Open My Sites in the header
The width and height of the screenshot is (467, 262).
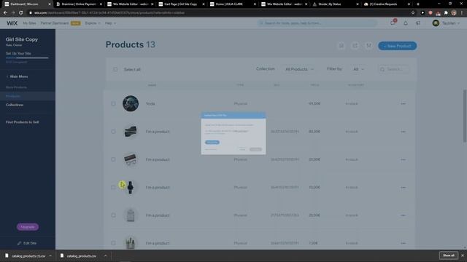click(29, 23)
